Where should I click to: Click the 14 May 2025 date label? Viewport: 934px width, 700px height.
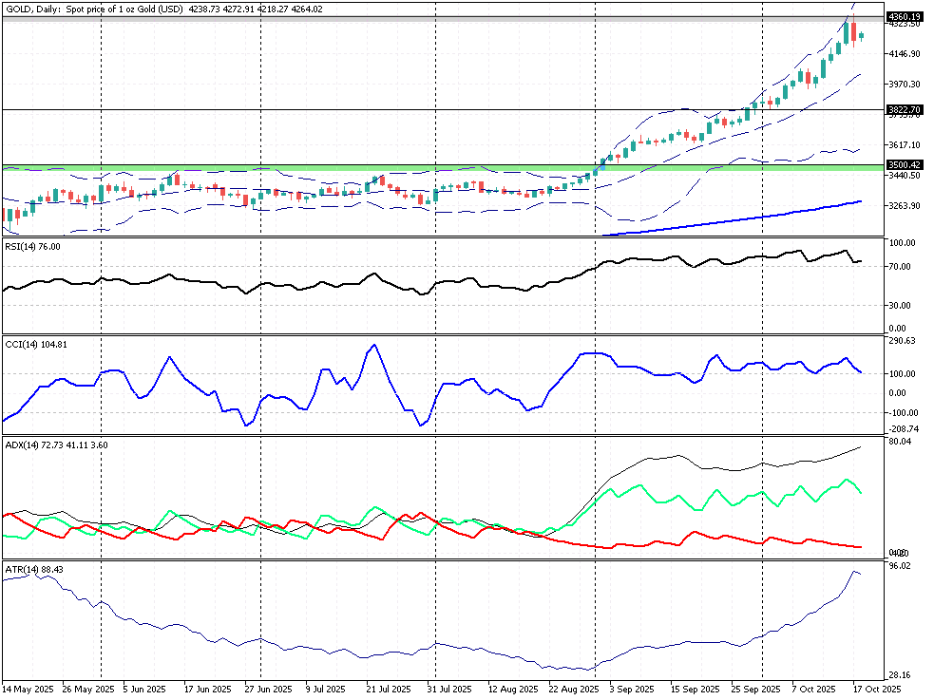[26, 688]
